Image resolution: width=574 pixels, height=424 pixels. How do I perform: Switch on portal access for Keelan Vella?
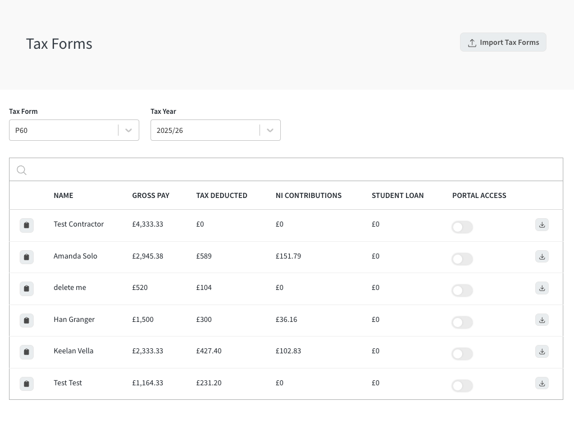click(462, 354)
